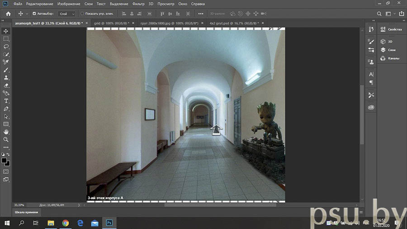This screenshot has width=407, height=229.
Task: Align horizontal centers of layers
Action: coord(132,14)
